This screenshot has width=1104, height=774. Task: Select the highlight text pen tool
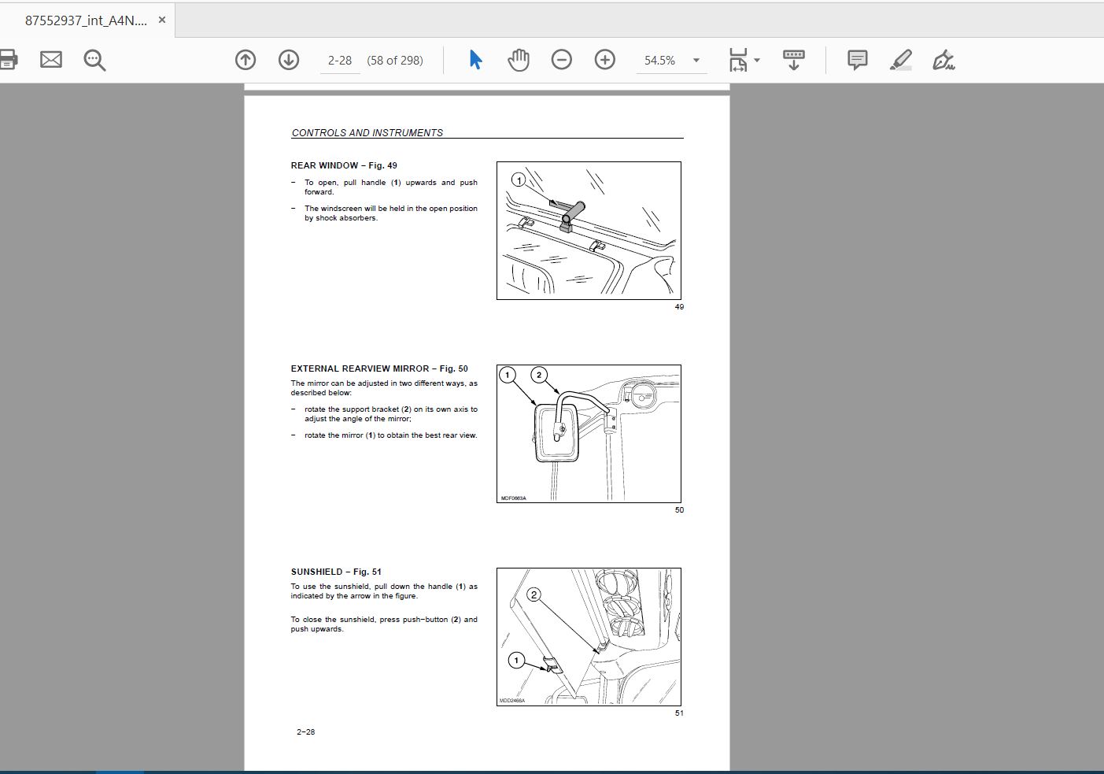[x=901, y=60]
